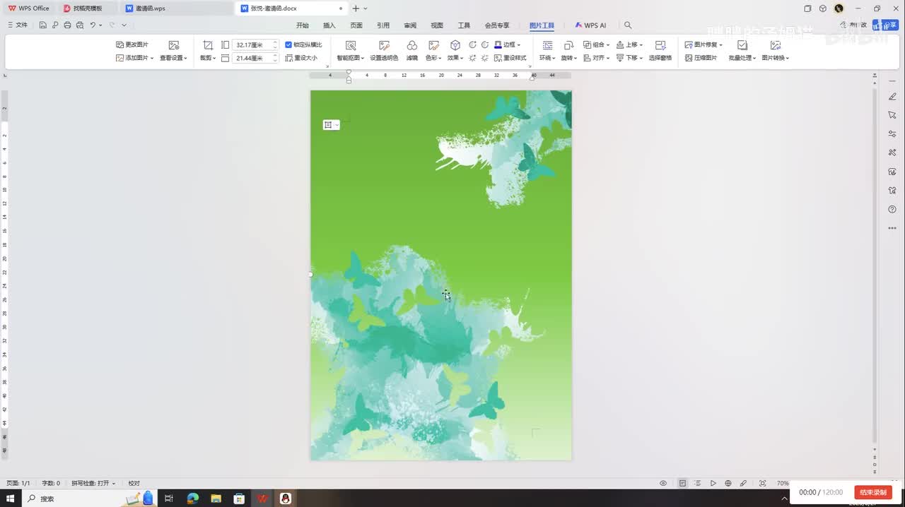Switch to the 开始 ribbon tab
This screenshot has width=905, height=507.
[303, 25]
